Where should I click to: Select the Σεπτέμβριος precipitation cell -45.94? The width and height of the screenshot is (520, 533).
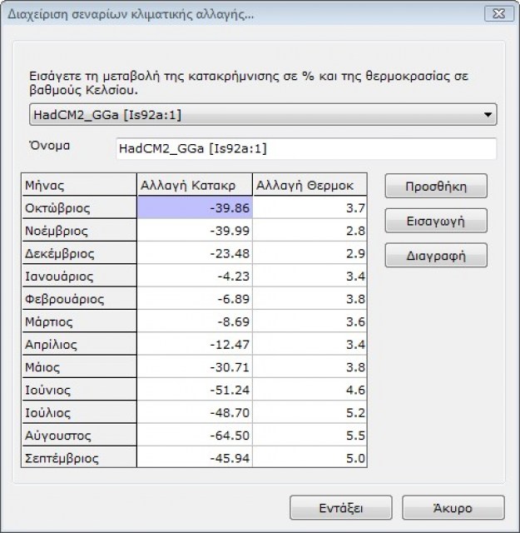tap(194, 458)
